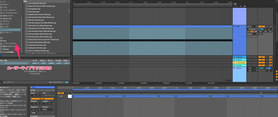Unfold the 2 XO track
The height and width of the screenshot is (117, 278).
pos(234,27)
